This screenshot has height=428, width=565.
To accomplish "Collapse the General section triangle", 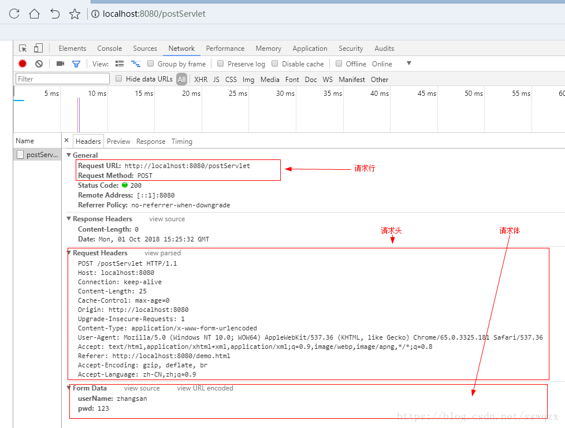I will pos(69,155).
